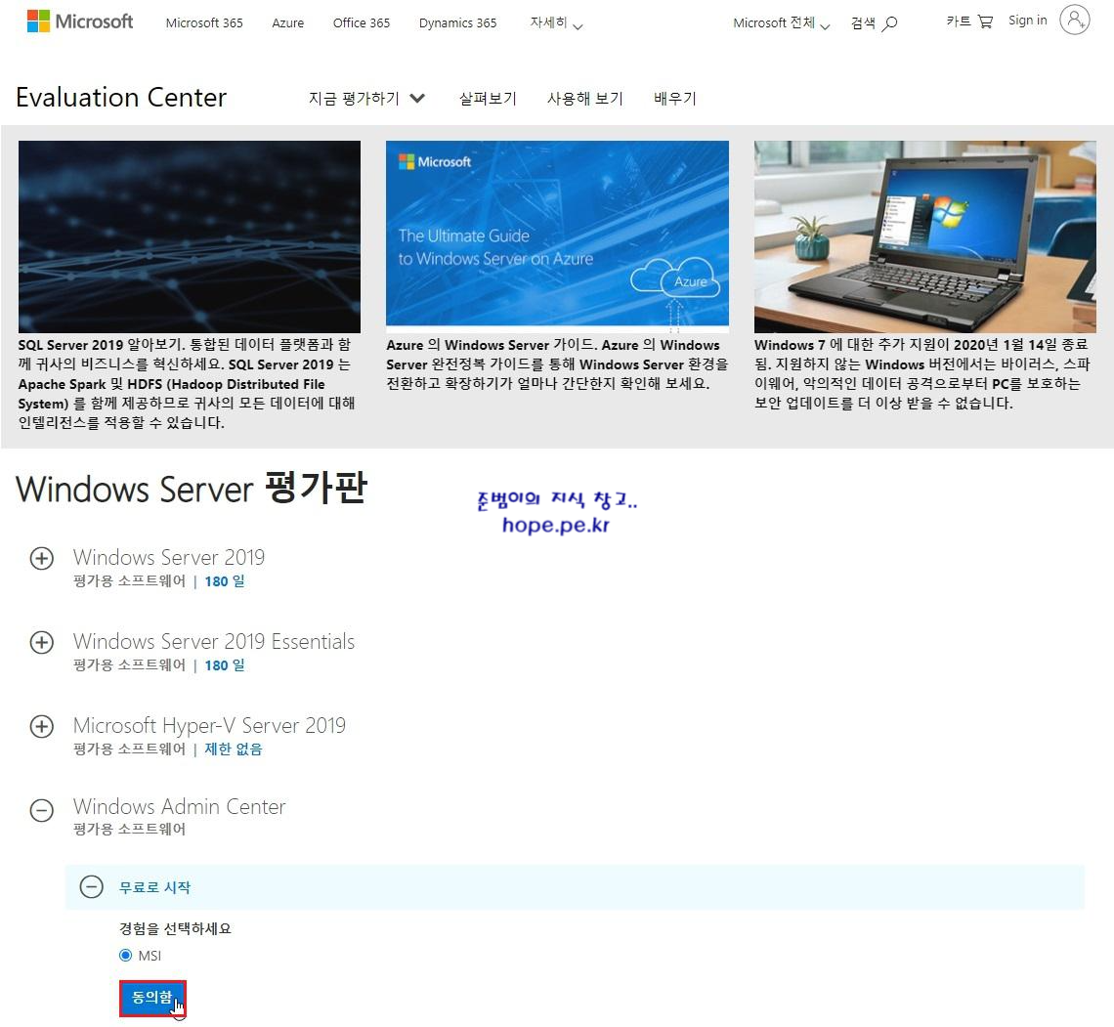1114x1027 pixels.
Task: Click Windows 7 추가 지원 종료 description text
Action: (922, 373)
